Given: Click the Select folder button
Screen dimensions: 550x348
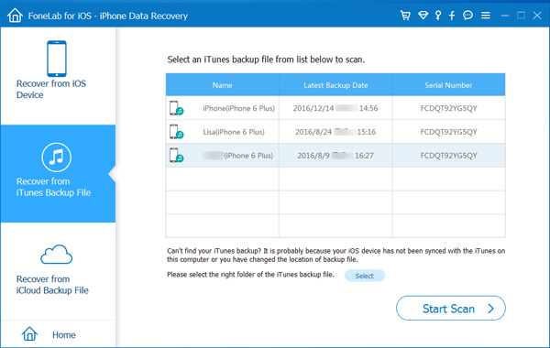Looking at the screenshot, I should pyautogui.click(x=365, y=276).
